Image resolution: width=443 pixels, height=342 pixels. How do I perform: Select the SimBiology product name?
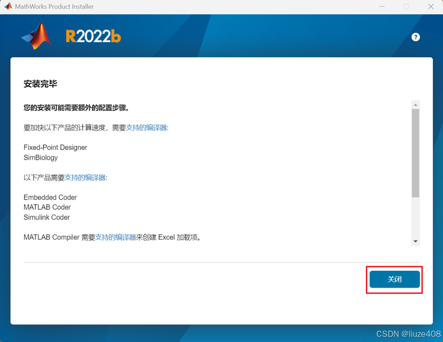(x=40, y=158)
